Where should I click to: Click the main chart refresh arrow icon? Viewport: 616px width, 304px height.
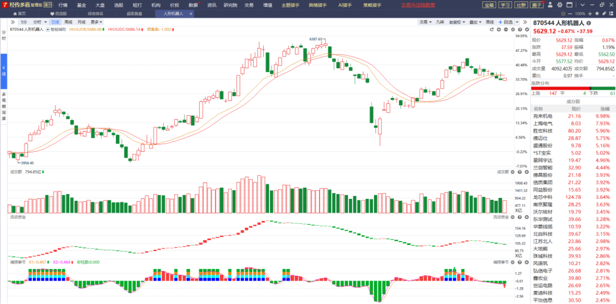coord(492,29)
